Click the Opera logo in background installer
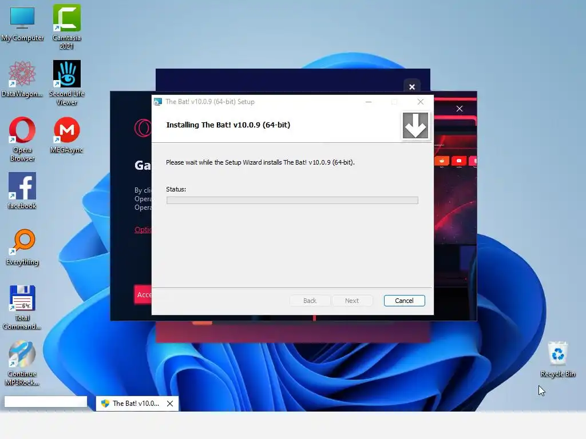 [142, 128]
